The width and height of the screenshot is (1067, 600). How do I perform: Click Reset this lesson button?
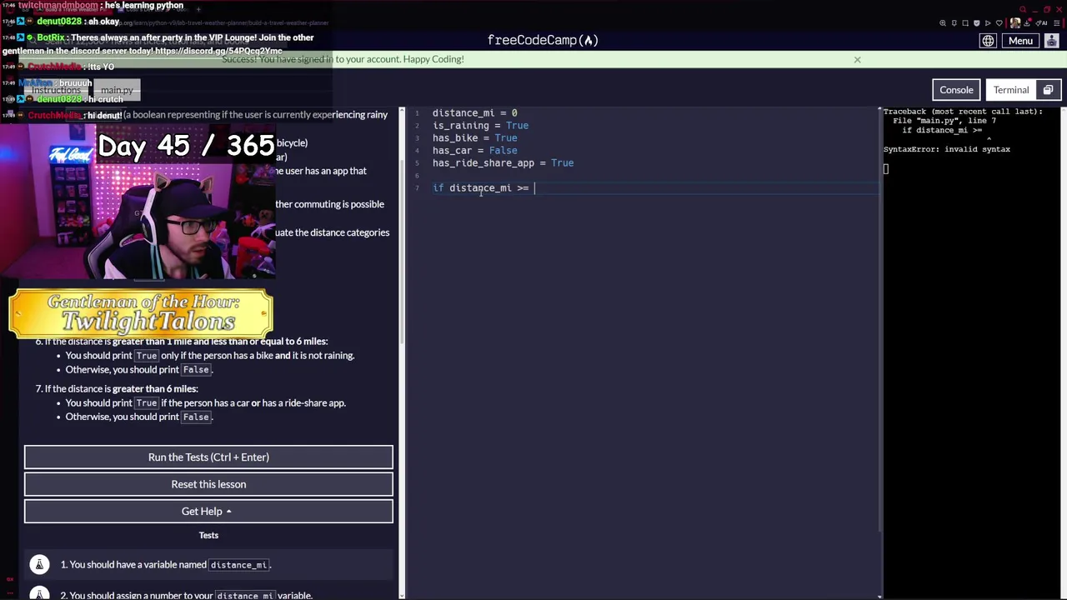(208, 484)
